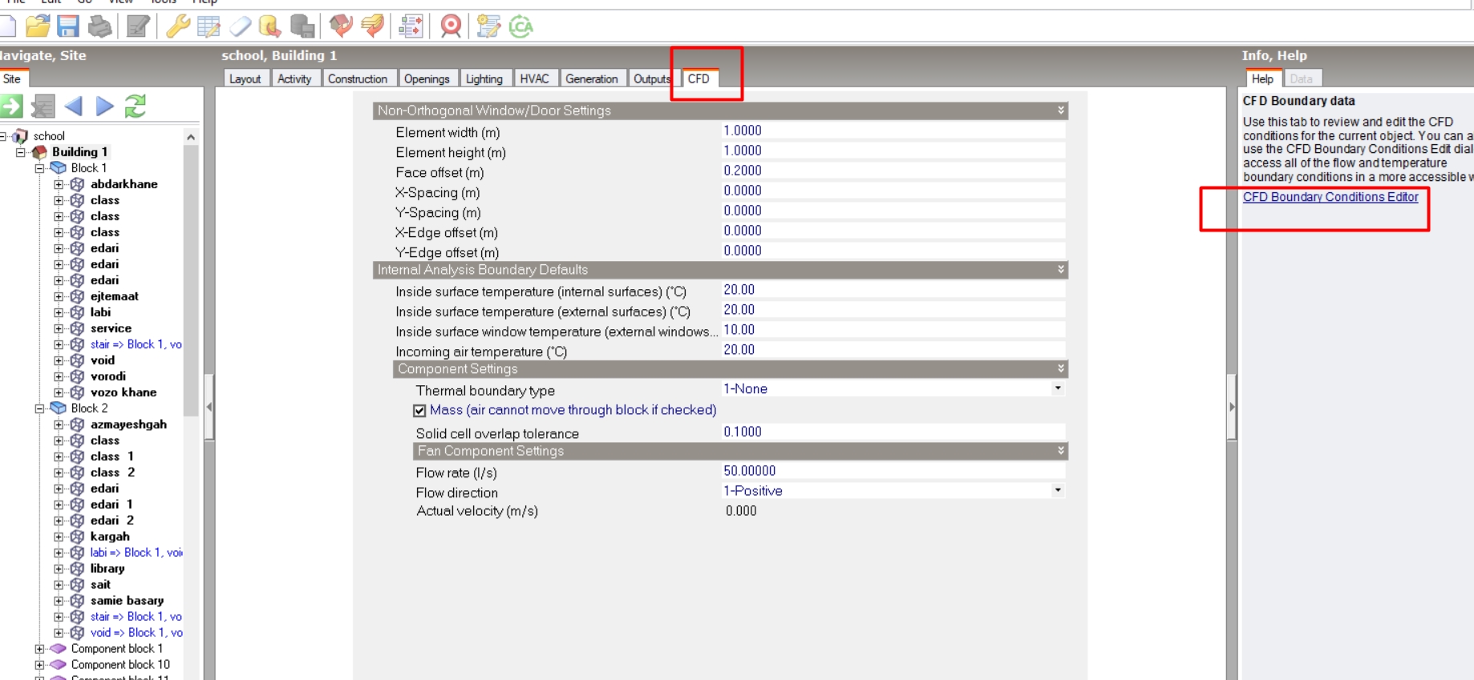The height and width of the screenshot is (680, 1474).
Task: Switch to the Construction tab
Action: 358,78
